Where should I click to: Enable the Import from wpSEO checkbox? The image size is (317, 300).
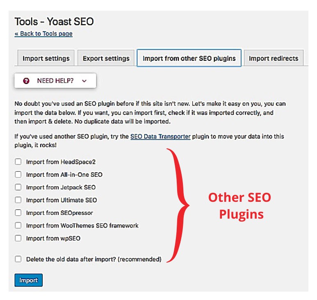[18, 238]
